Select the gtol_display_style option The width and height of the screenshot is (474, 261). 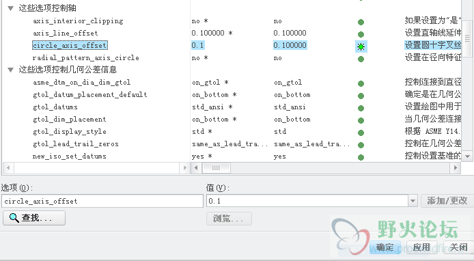(70, 132)
